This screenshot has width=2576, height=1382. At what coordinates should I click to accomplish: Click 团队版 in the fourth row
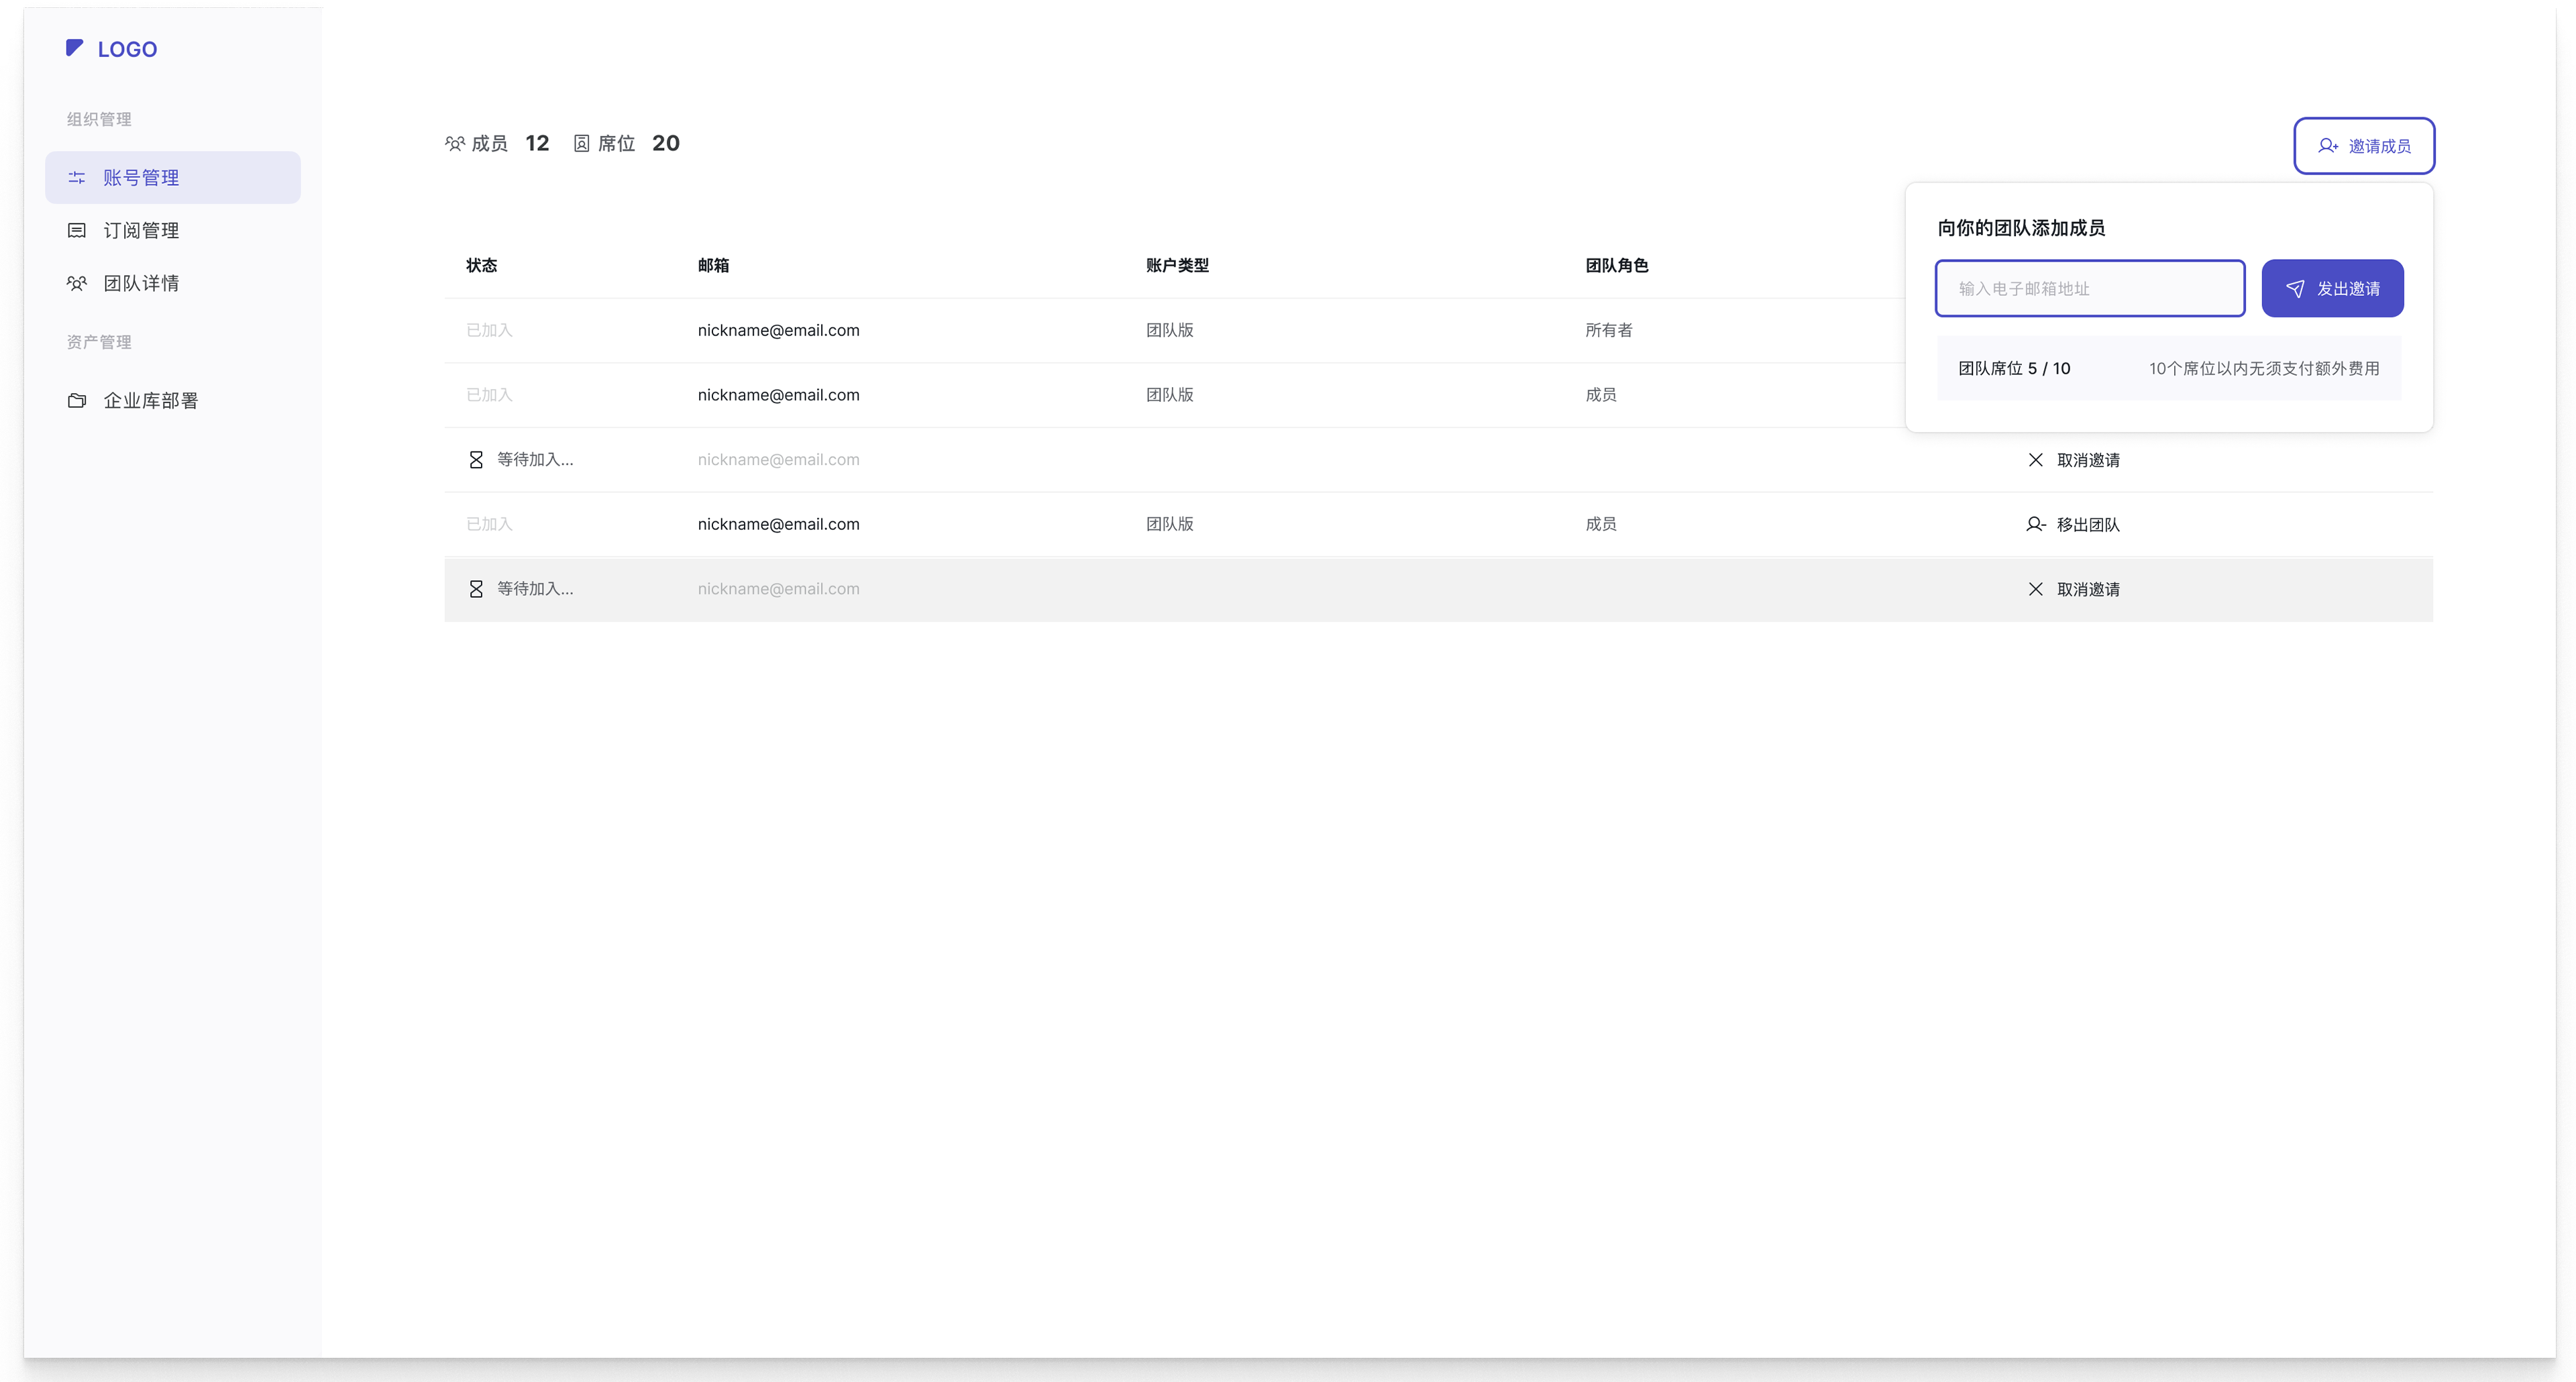tap(1169, 524)
